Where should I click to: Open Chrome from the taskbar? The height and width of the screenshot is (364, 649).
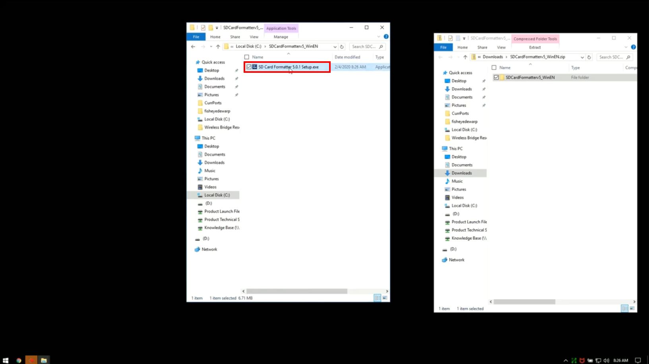coord(18,360)
